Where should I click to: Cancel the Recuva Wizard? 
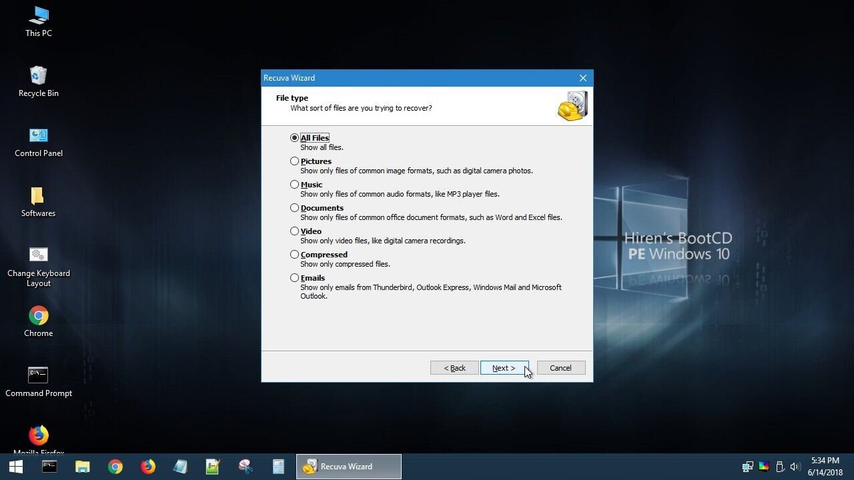coord(560,367)
